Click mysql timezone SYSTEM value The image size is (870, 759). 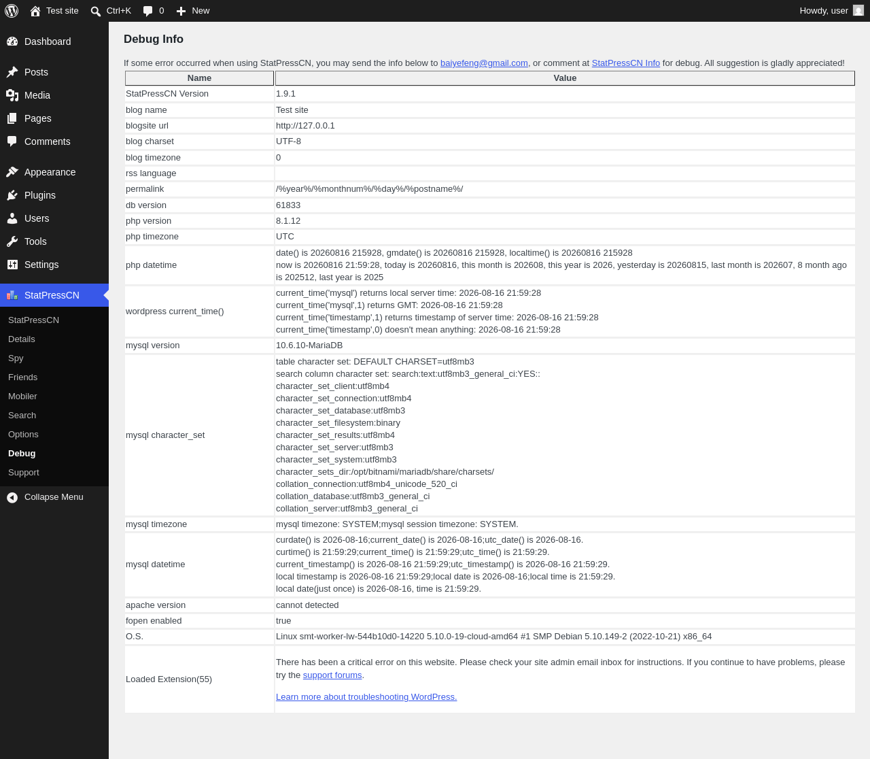pos(397,524)
